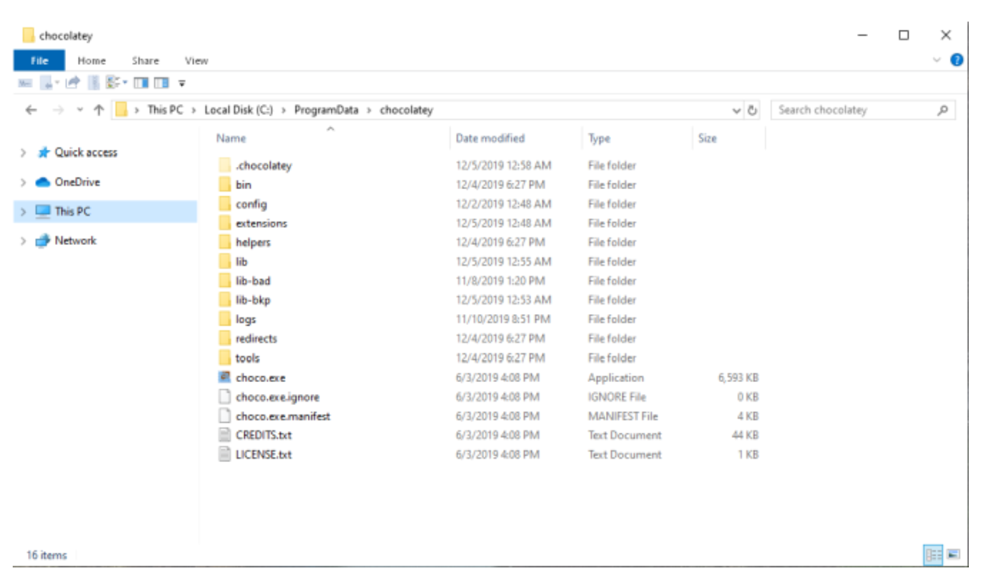Select the logs folder icon
Image resolution: width=986 pixels, height=582 pixels.
click(225, 319)
